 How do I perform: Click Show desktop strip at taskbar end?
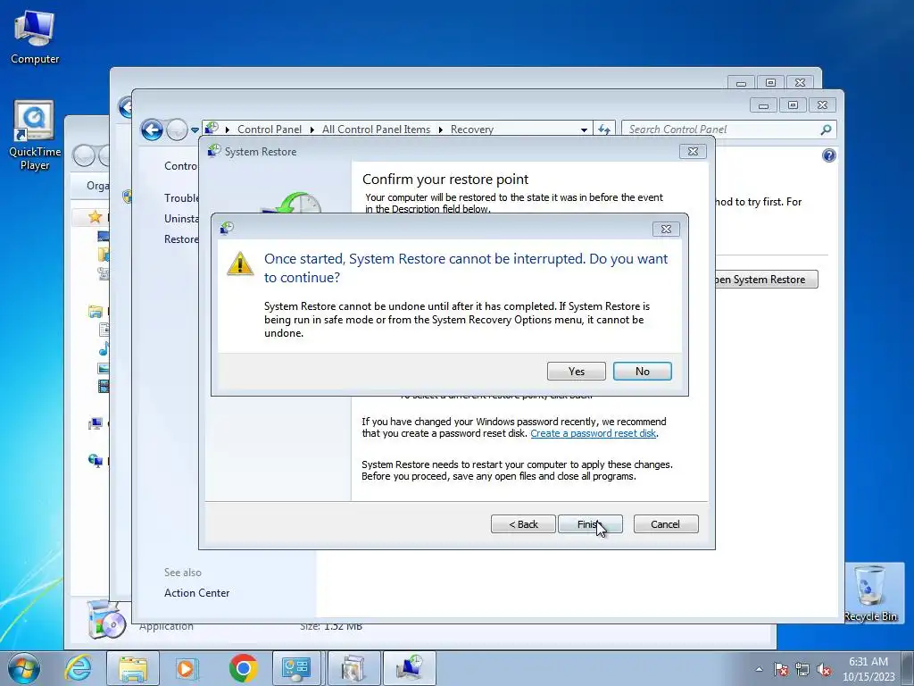point(908,668)
